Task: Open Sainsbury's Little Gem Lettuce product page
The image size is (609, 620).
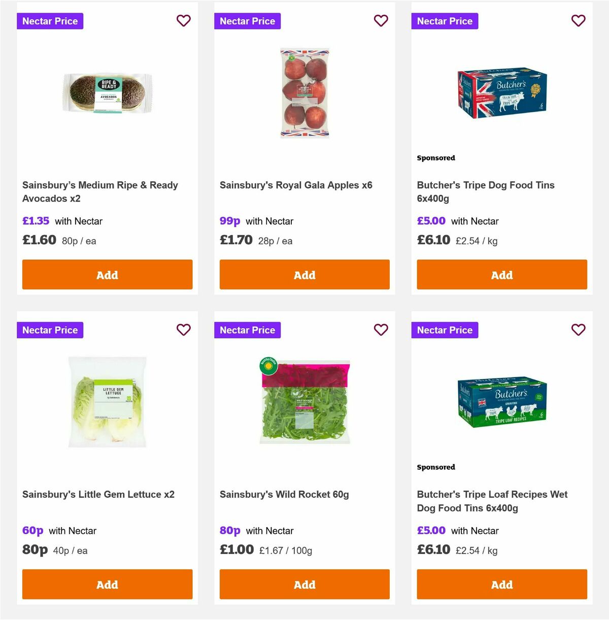Action: click(99, 494)
